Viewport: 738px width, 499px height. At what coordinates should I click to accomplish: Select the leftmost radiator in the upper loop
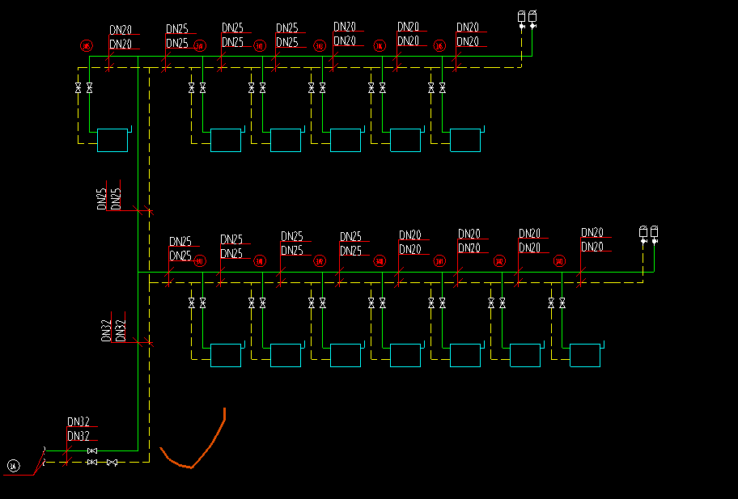click(x=112, y=140)
